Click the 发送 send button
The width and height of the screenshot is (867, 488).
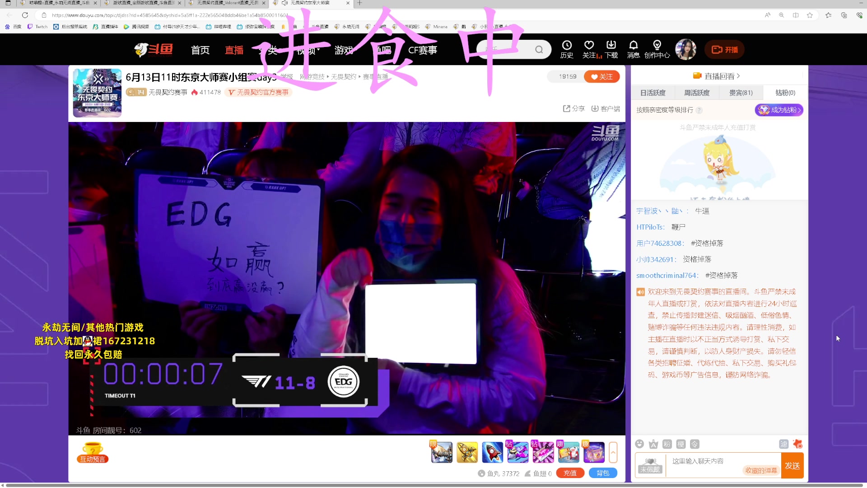coord(792,465)
